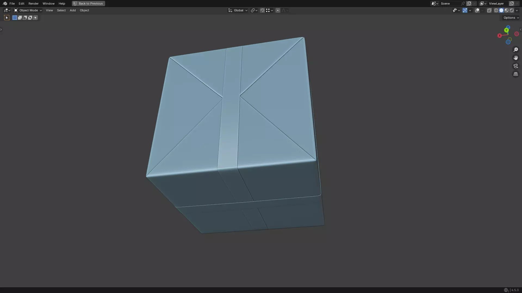Click new scene duplicate icon

[x=469, y=4]
